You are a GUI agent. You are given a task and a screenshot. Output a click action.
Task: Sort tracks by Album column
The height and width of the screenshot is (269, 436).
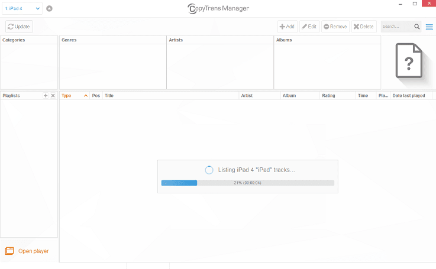(300, 96)
